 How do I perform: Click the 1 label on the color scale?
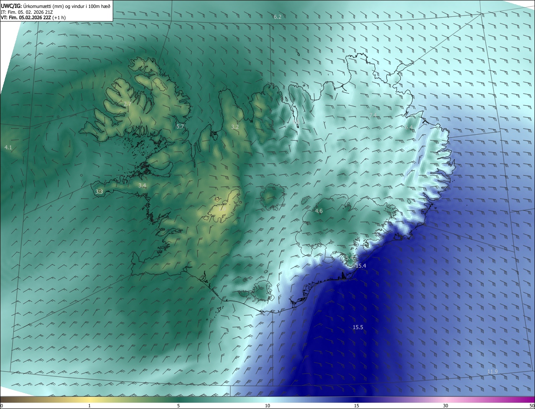[89, 406]
